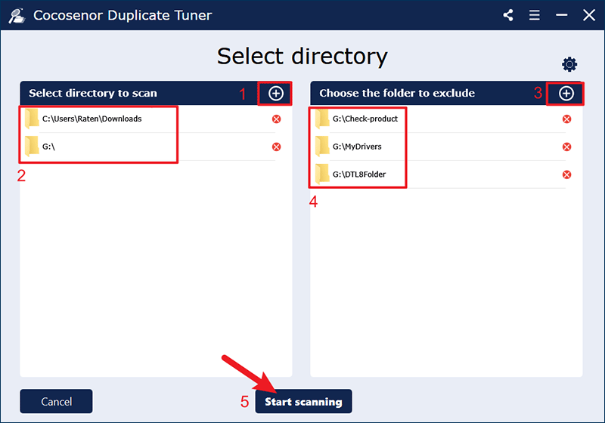Click the share icon in title bar
Viewport: 605px width, 423px height.
508,15
